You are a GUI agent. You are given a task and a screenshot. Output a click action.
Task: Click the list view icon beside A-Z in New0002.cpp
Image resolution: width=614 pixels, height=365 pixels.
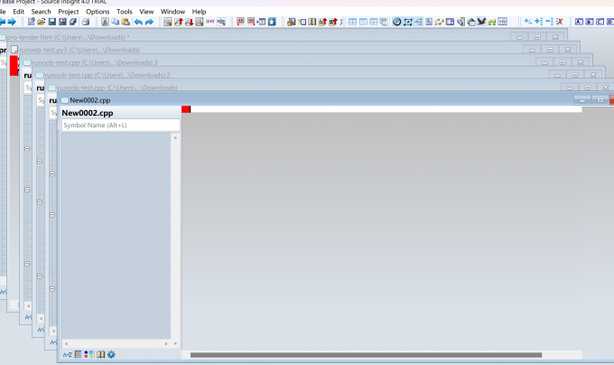(x=78, y=354)
